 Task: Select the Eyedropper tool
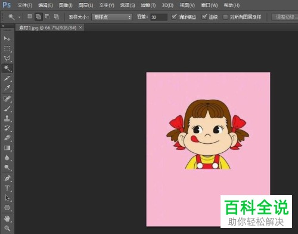pos(7,88)
